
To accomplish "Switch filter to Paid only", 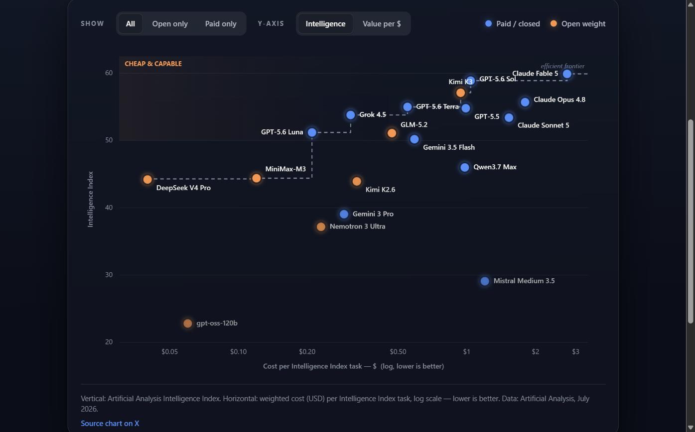I will click(221, 23).
